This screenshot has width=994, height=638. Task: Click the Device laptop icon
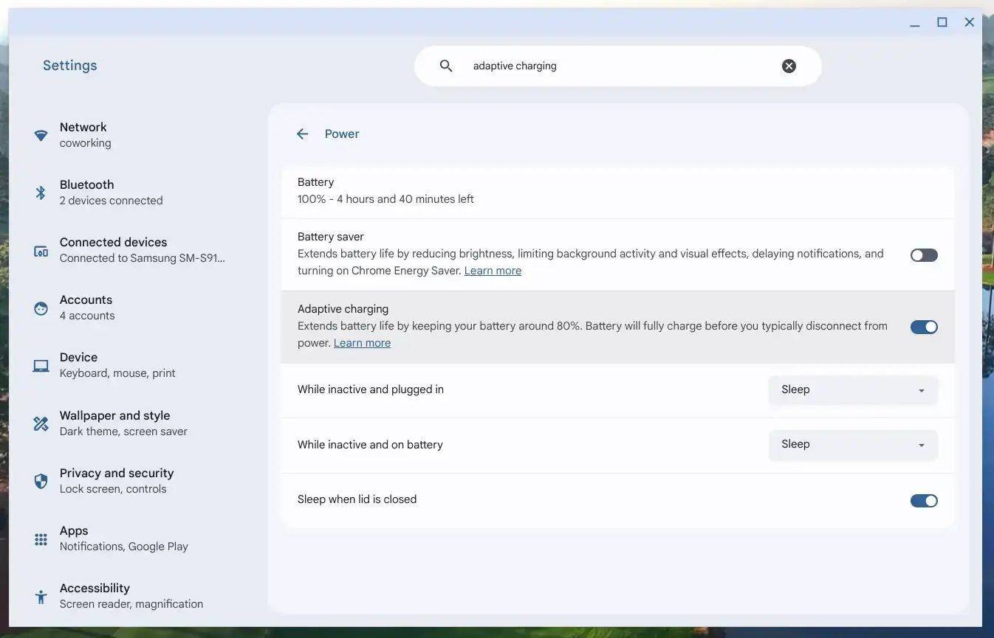pyautogui.click(x=41, y=366)
